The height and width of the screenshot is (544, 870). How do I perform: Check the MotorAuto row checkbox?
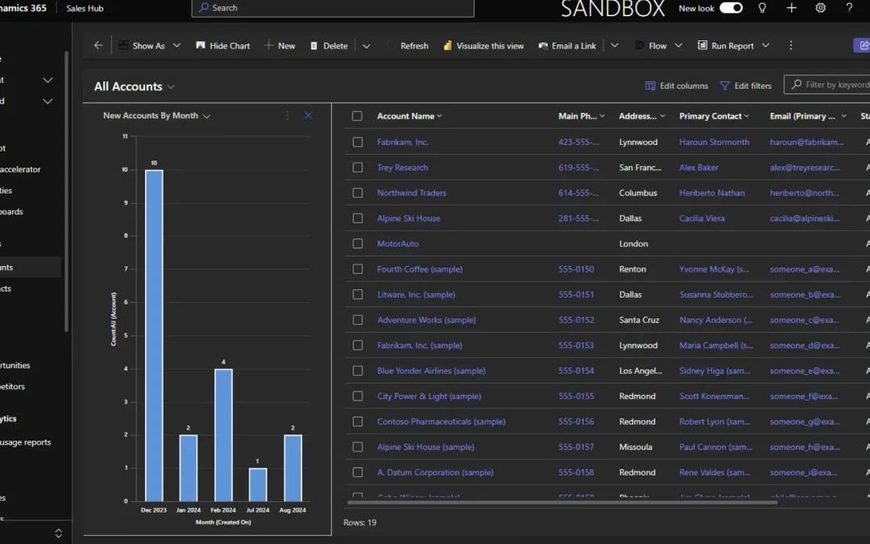click(358, 243)
